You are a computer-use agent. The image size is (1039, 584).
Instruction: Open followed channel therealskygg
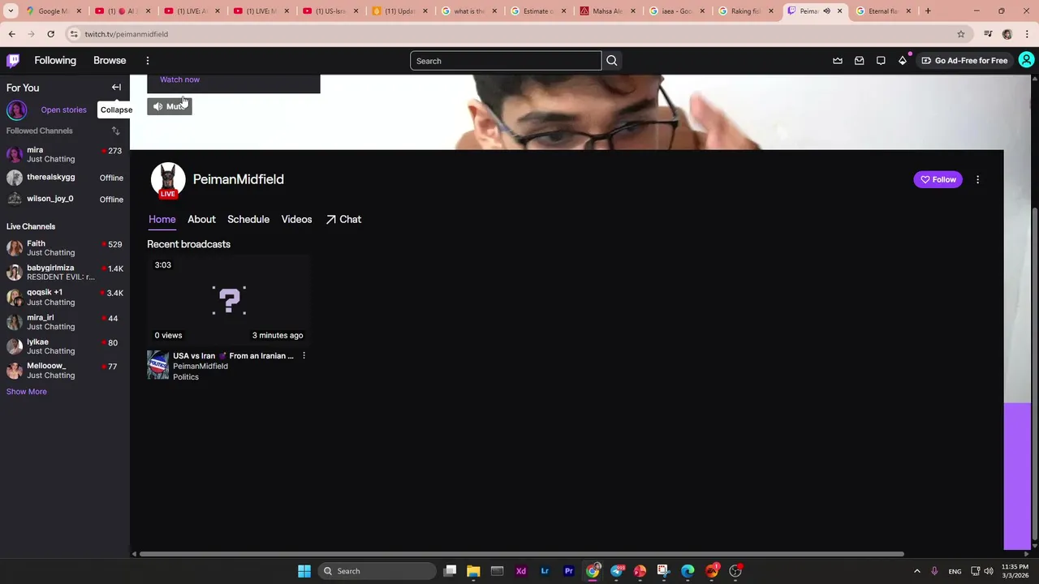click(64, 178)
